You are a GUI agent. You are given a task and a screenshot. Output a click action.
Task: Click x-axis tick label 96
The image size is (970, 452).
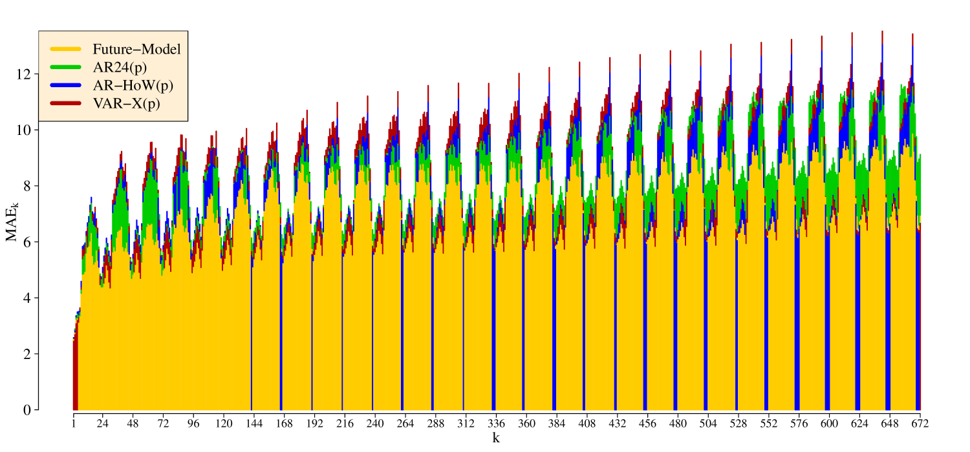coord(193,424)
